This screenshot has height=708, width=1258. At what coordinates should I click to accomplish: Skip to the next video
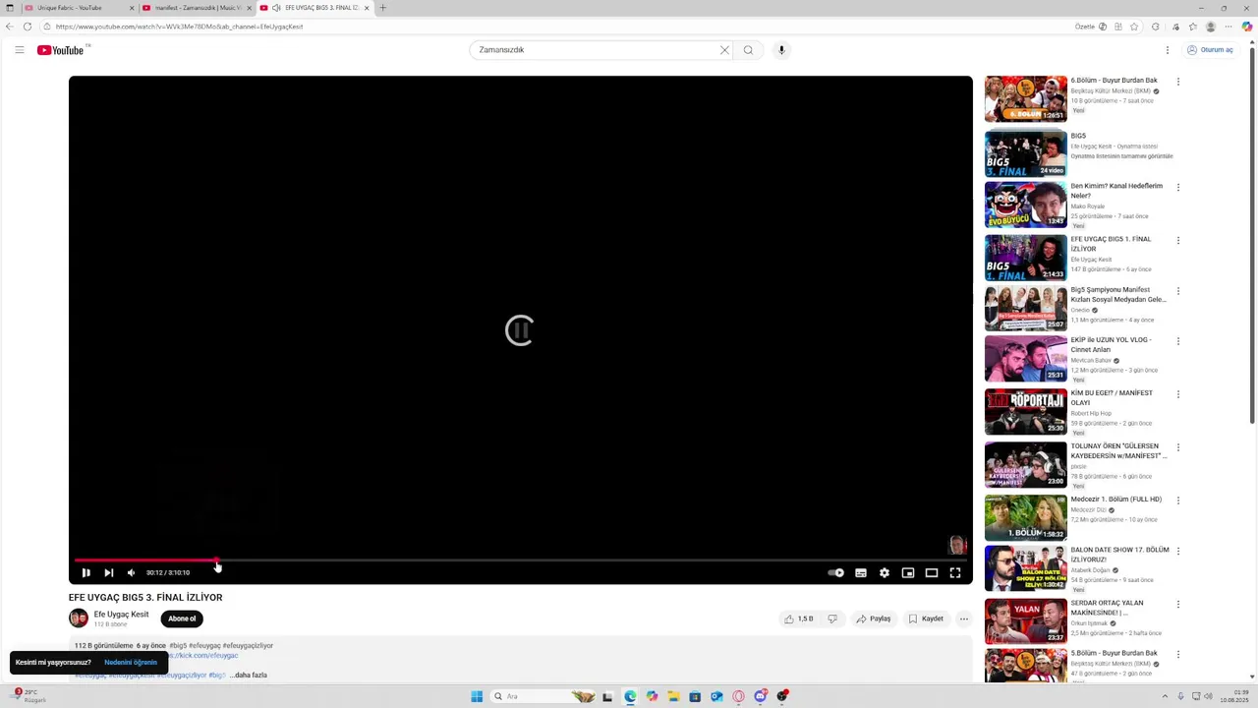pyautogui.click(x=109, y=572)
